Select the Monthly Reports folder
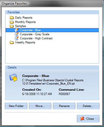This screenshot has height=127, width=104. 25,22
